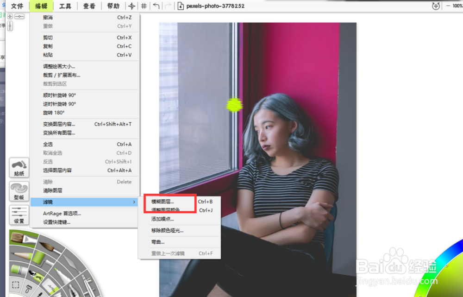Choose 剪切 from the Edit menu
This screenshot has height=297, width=463.
[84, 38]
